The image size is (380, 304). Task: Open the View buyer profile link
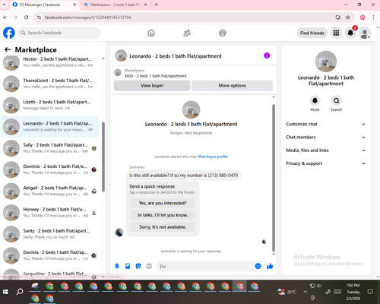[213, 157]
